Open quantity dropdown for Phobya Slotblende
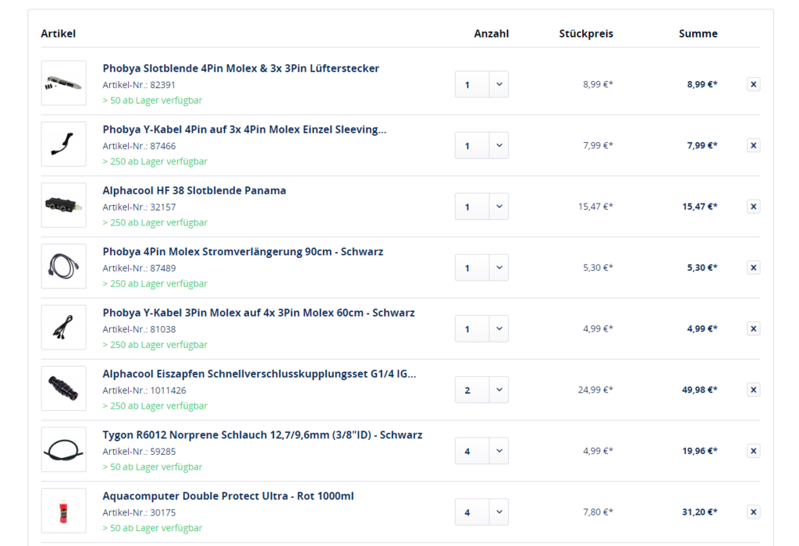The image size is (799, 546). tap(481, 84)
